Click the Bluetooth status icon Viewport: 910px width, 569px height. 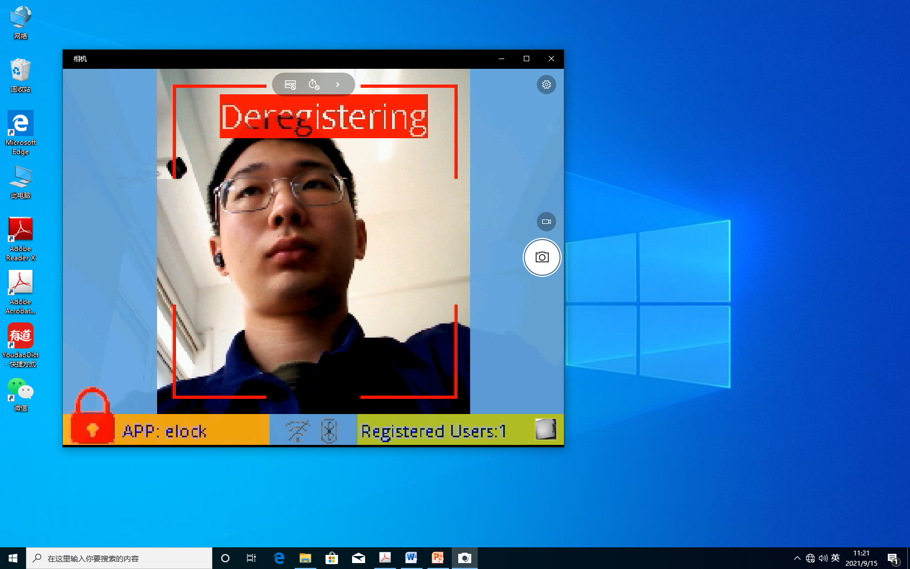[x=329, y=431]
